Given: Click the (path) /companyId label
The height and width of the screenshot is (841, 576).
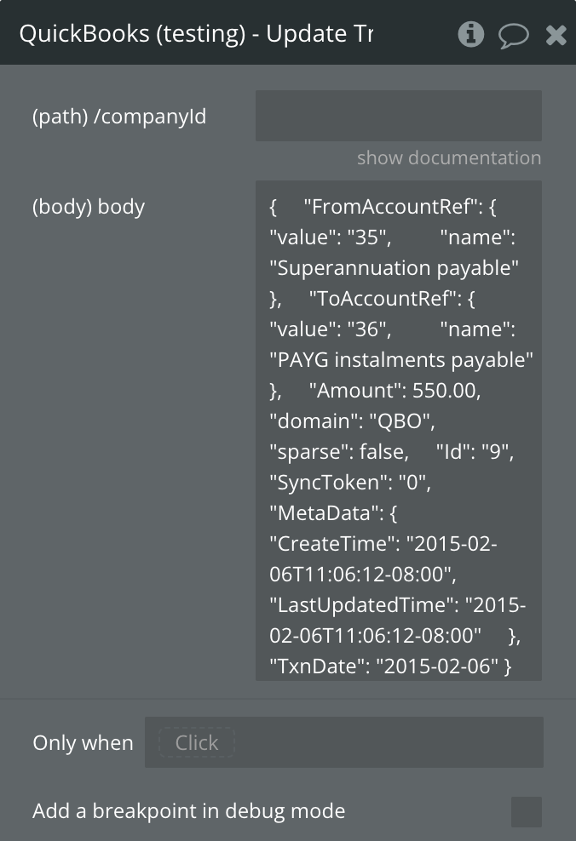Looking at the screenshot, I should 119,117.
